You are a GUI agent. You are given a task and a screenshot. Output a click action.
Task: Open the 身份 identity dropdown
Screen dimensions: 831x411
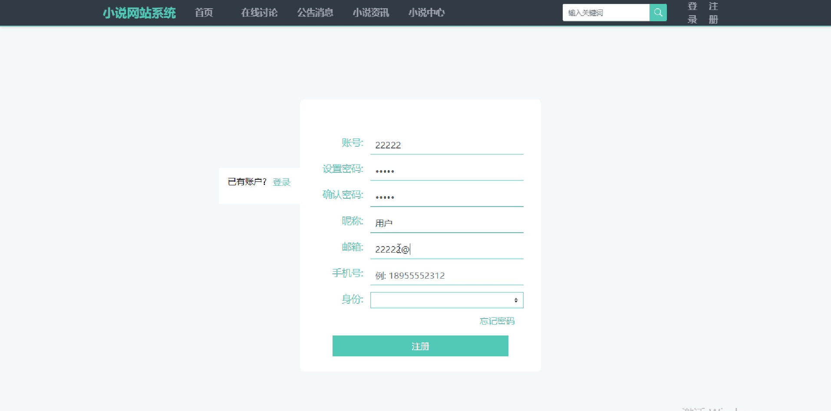[x=447, y=300]
